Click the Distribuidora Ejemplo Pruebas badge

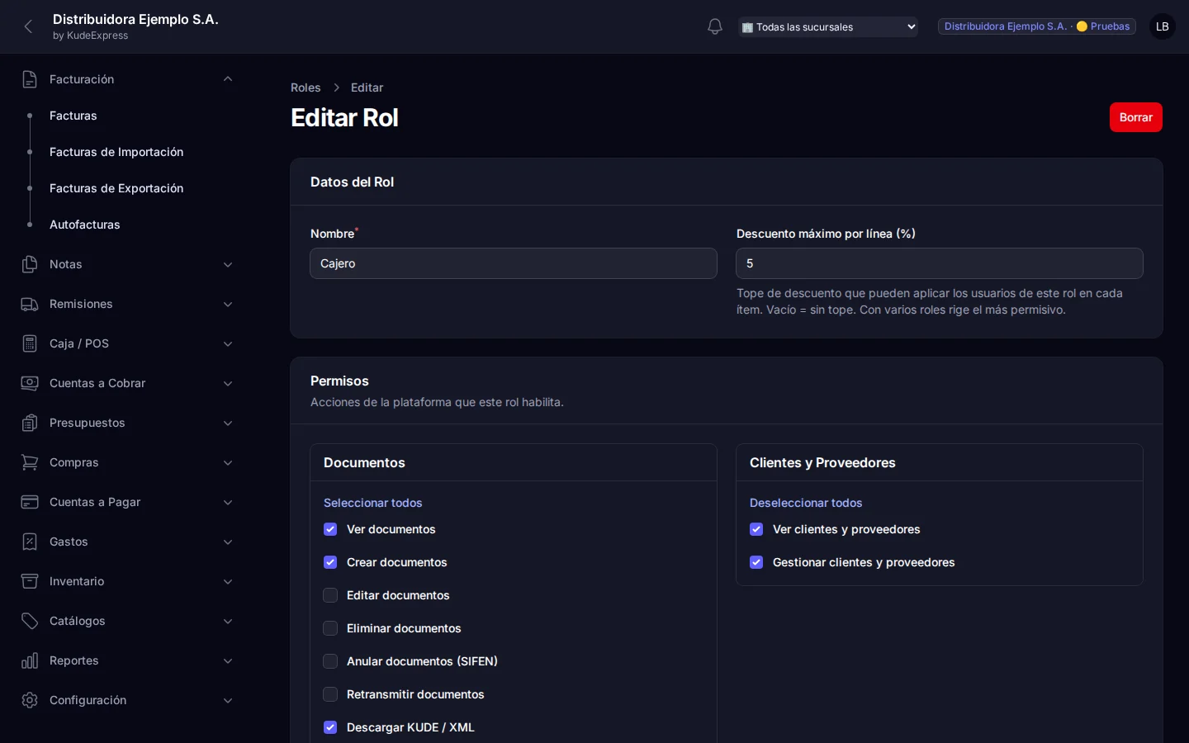1037,26
